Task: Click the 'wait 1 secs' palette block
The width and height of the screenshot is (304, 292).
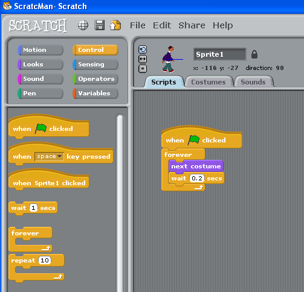Action: click(x=33, y=208)
